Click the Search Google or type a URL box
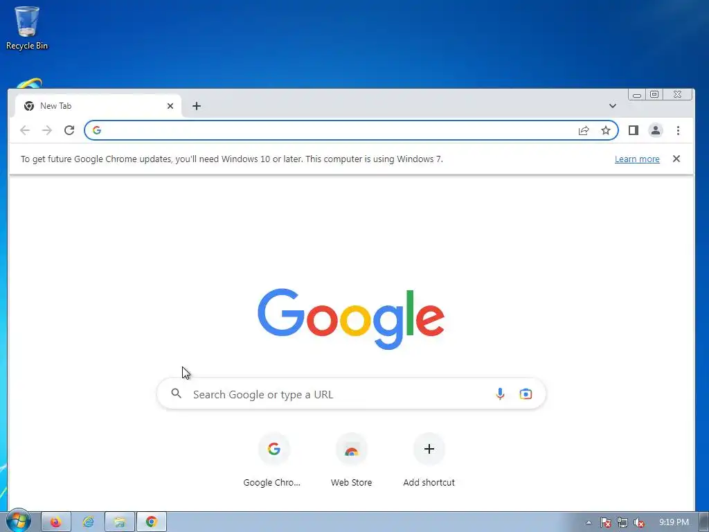 (x=351, y=394)
